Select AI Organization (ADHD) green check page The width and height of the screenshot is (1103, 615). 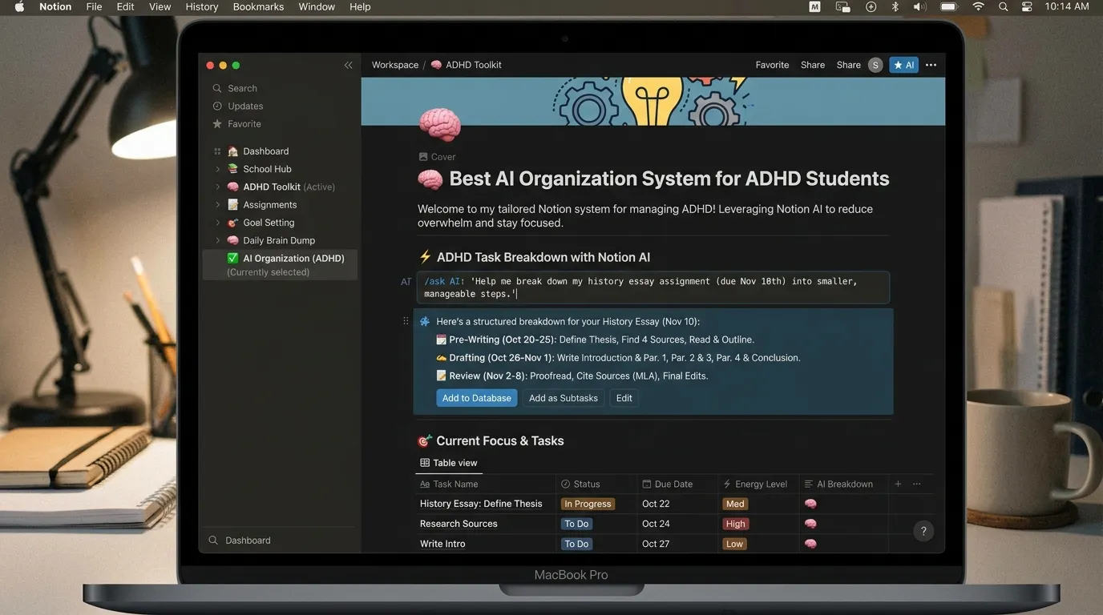click(x=280, y=264)
